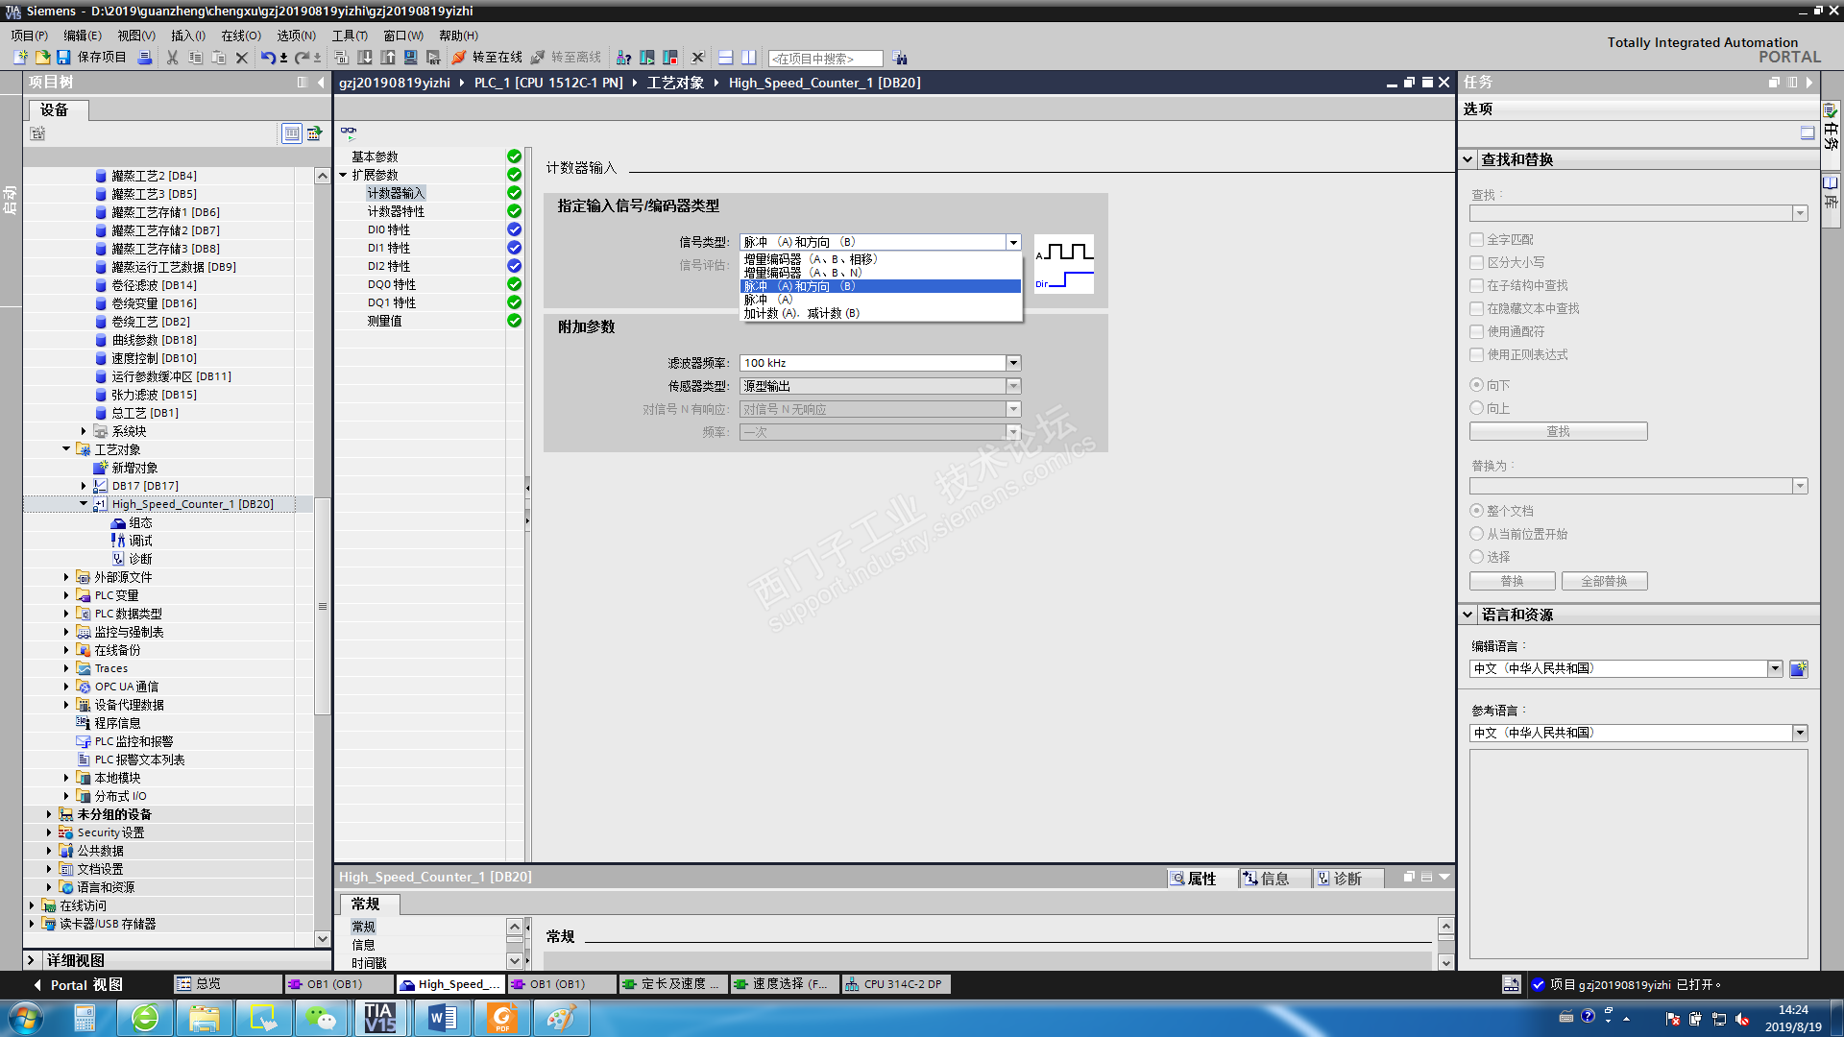Open the 编辑语言 language dropdown
The image size is (1844, 1037).
pos(1775,668)
